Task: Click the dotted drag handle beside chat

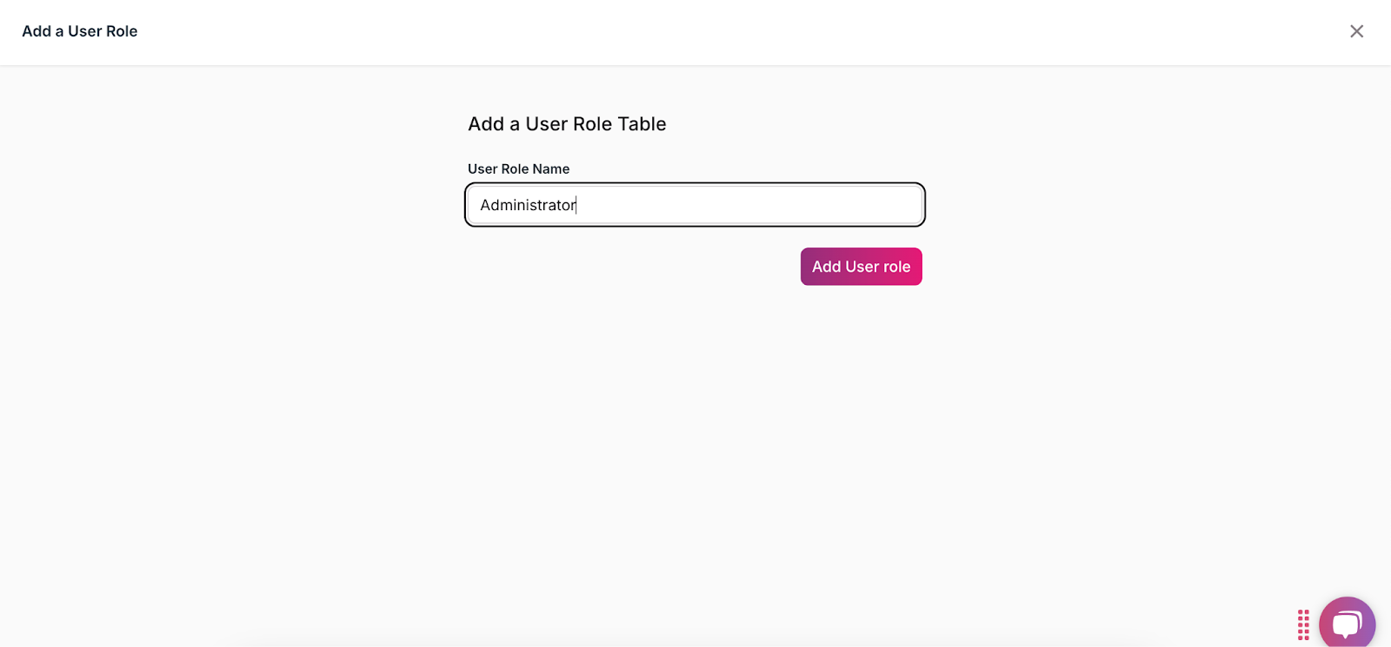Action: pos(1303,624)
